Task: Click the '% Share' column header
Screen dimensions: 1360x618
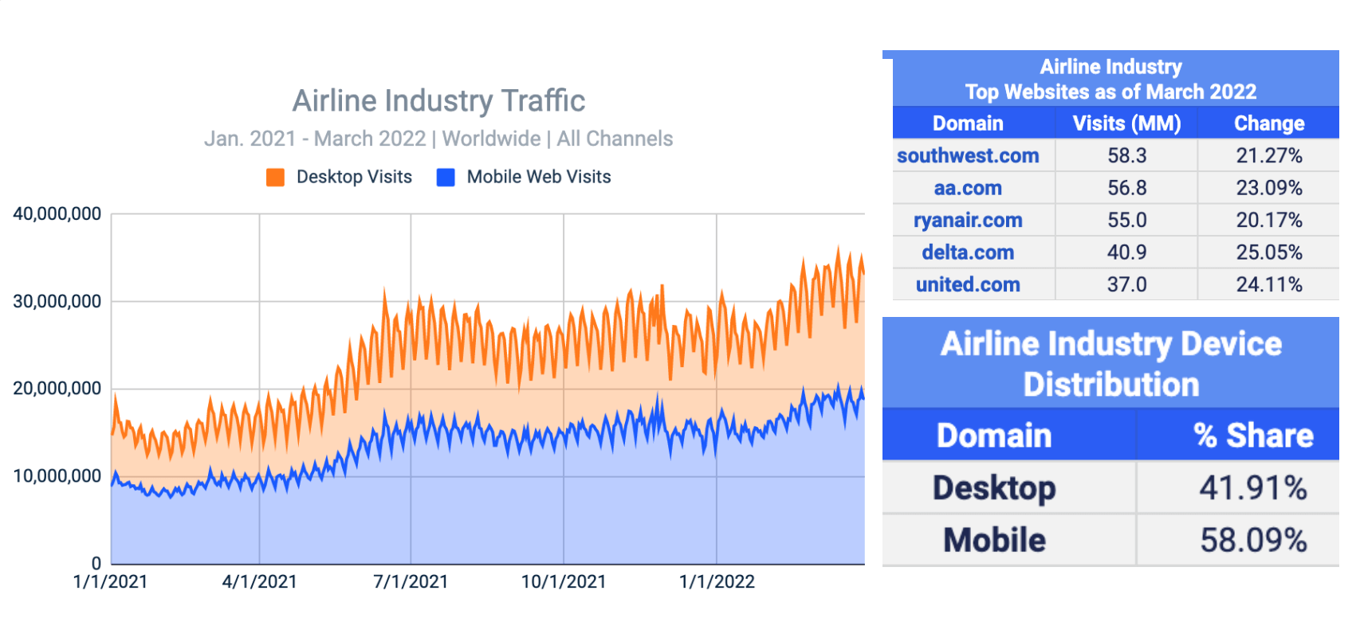Action: click(1253, 436)
